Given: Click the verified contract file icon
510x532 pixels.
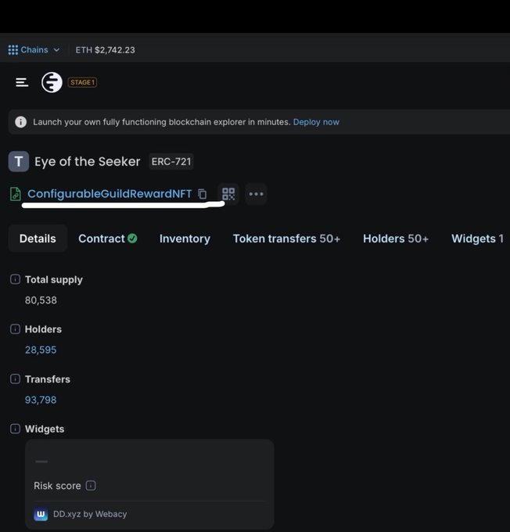Looking at the screenshot, I should click(16, 194).
